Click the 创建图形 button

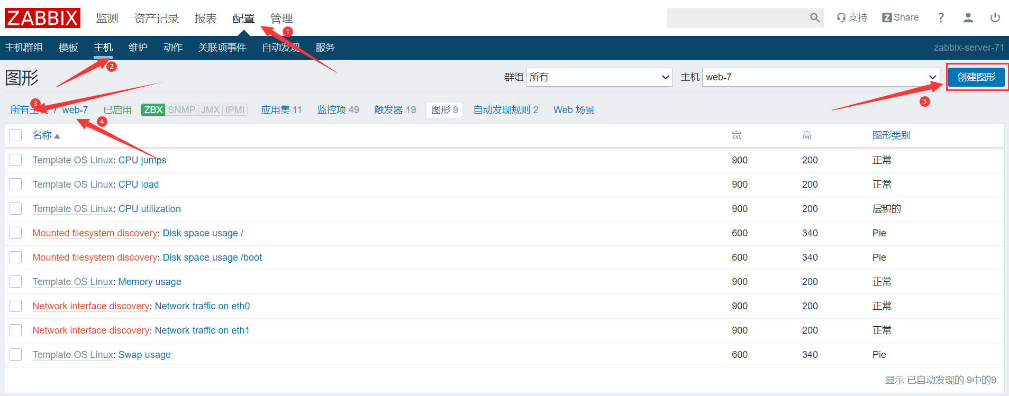[976, 77]
